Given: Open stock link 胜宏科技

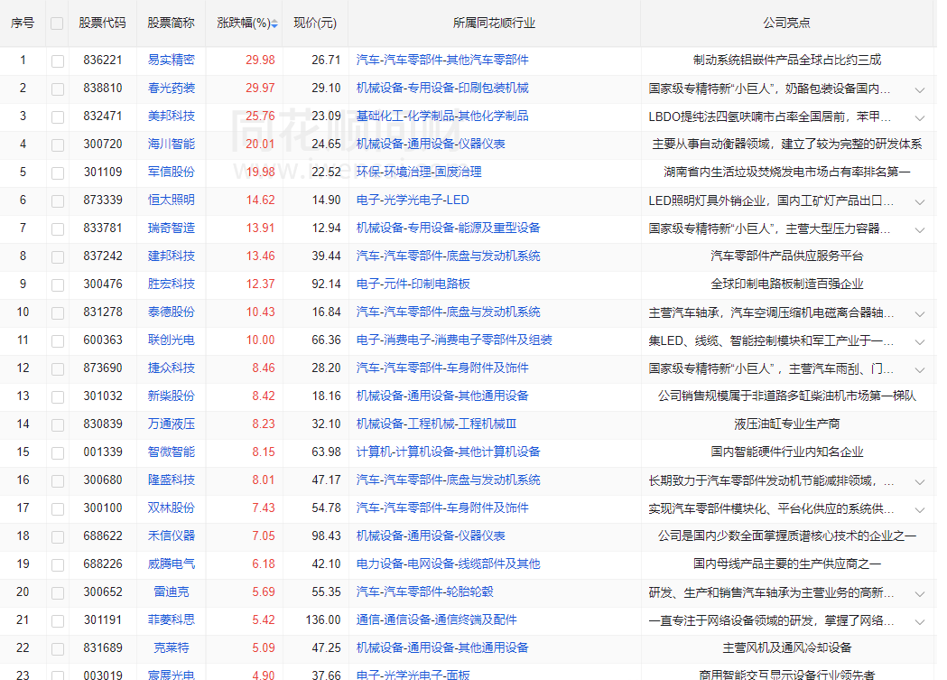Looking at the screenshot, I should click(171, 284).
